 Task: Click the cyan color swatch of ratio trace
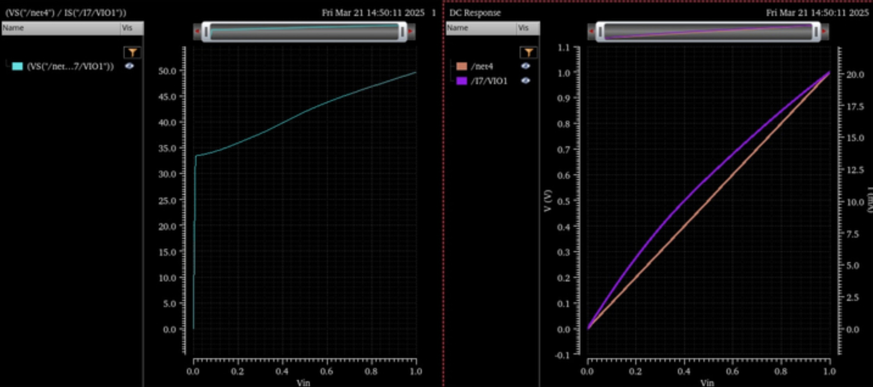click(17, 66)
